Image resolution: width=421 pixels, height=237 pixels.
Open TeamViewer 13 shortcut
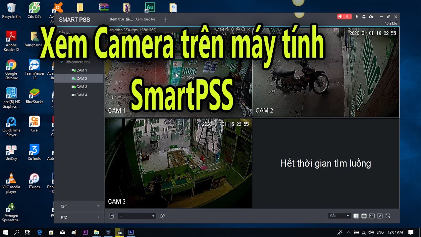coord(34,69)
